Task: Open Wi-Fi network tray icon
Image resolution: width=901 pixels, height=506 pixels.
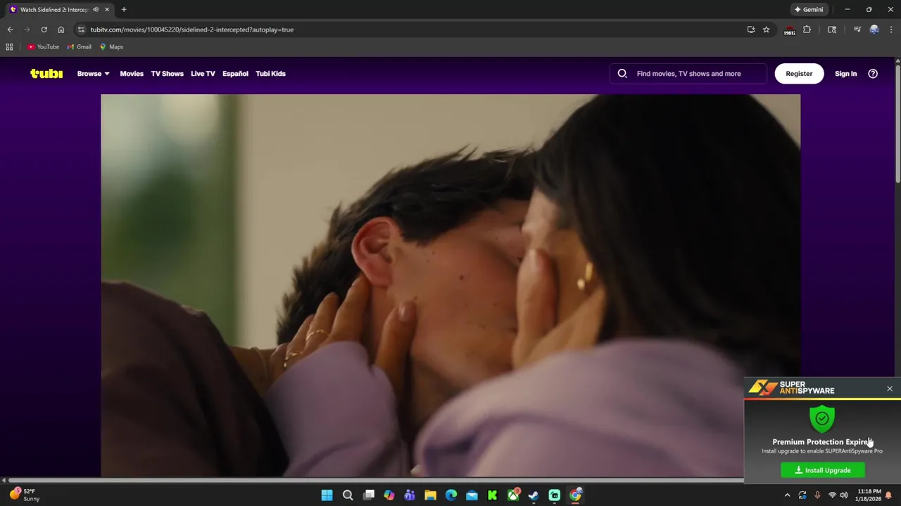Action: click(832, 495)
